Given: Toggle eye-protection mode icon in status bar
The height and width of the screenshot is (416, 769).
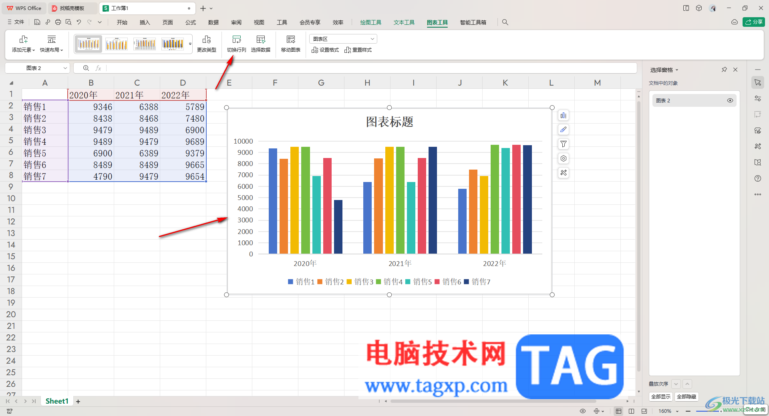Looking at the screenshot, I should (x=583, y=411).
